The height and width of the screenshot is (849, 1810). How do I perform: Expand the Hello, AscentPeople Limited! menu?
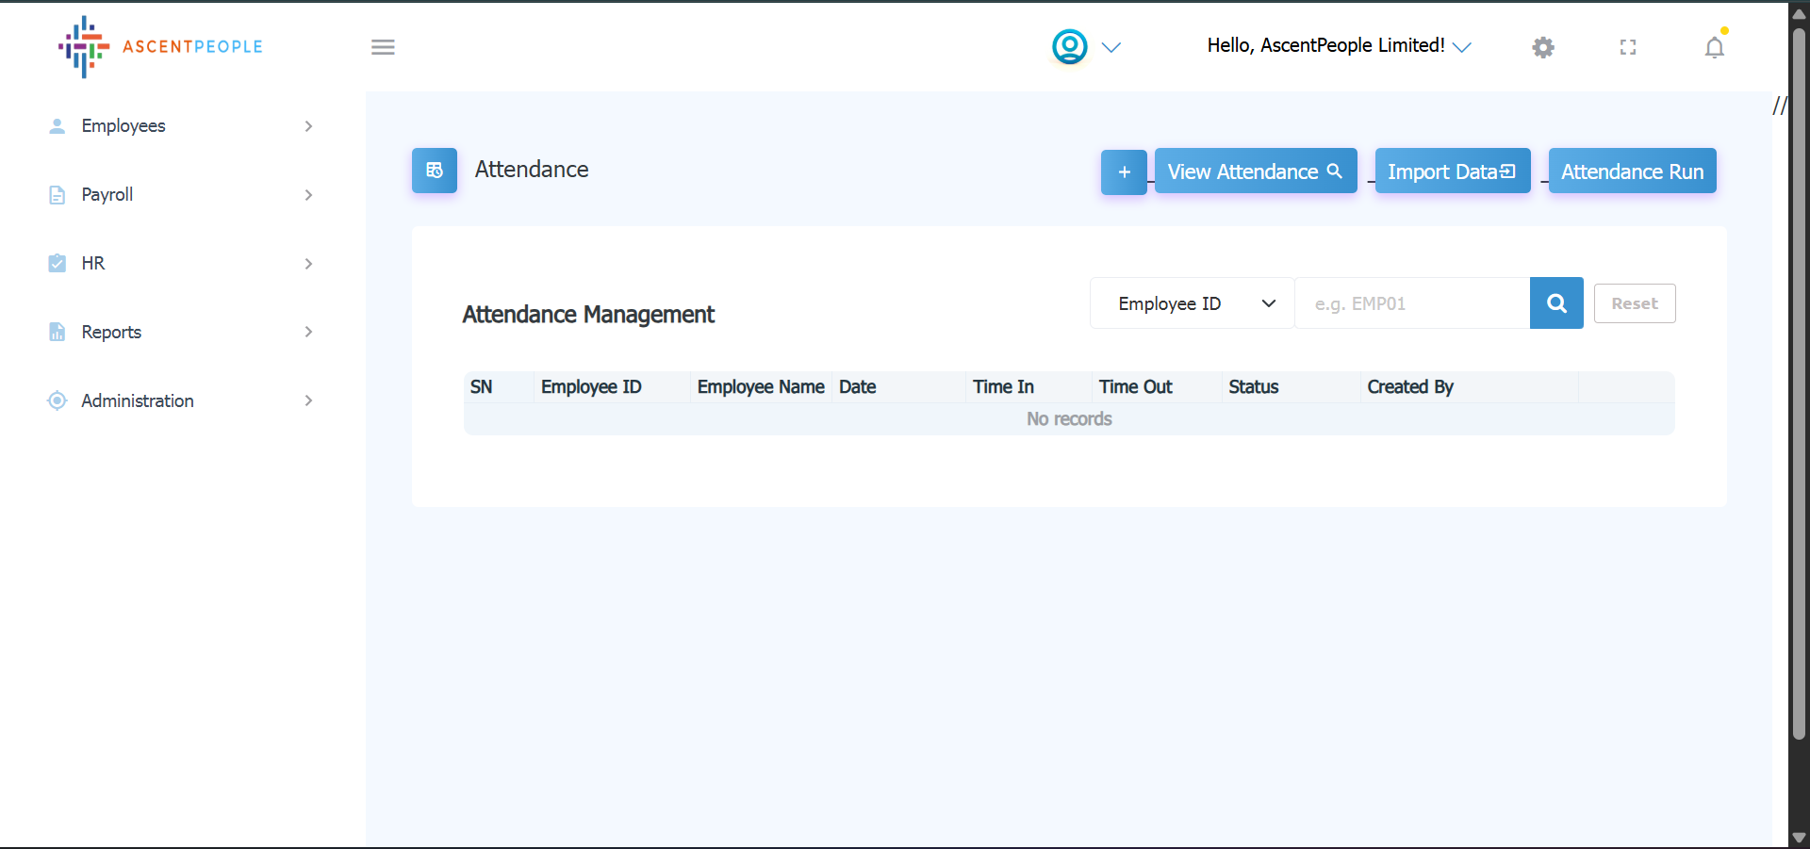tap(1339, 46)
